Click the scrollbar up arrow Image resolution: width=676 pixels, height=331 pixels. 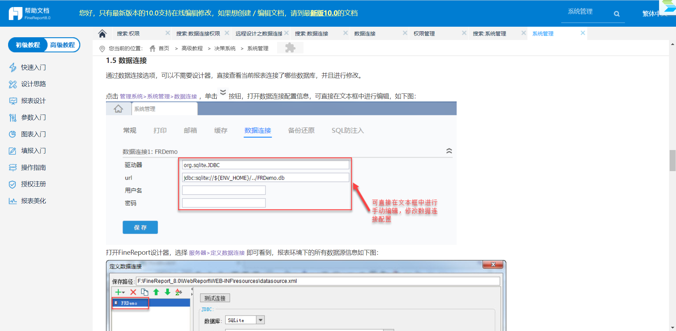[x=672, y=44]
